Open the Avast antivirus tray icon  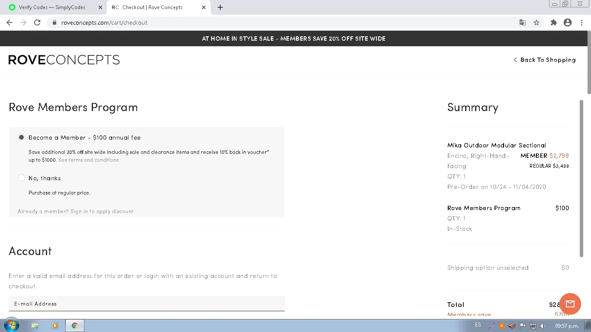(x=502, y=326)
